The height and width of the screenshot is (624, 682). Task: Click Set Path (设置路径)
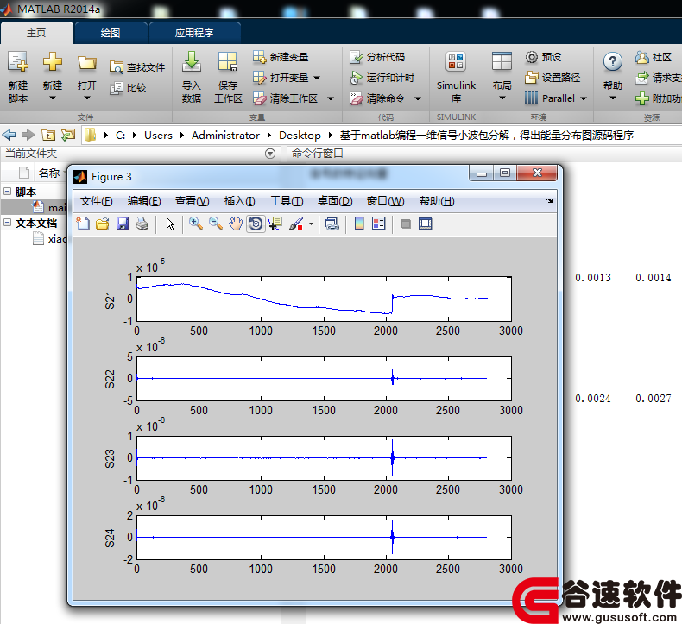[x=553, y=78]
